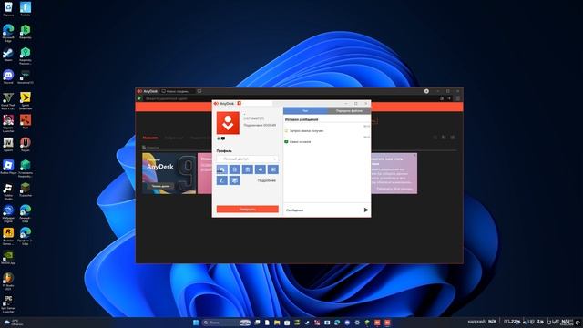Toggle the first blue permission icon with cursor

tap(222, 169)
